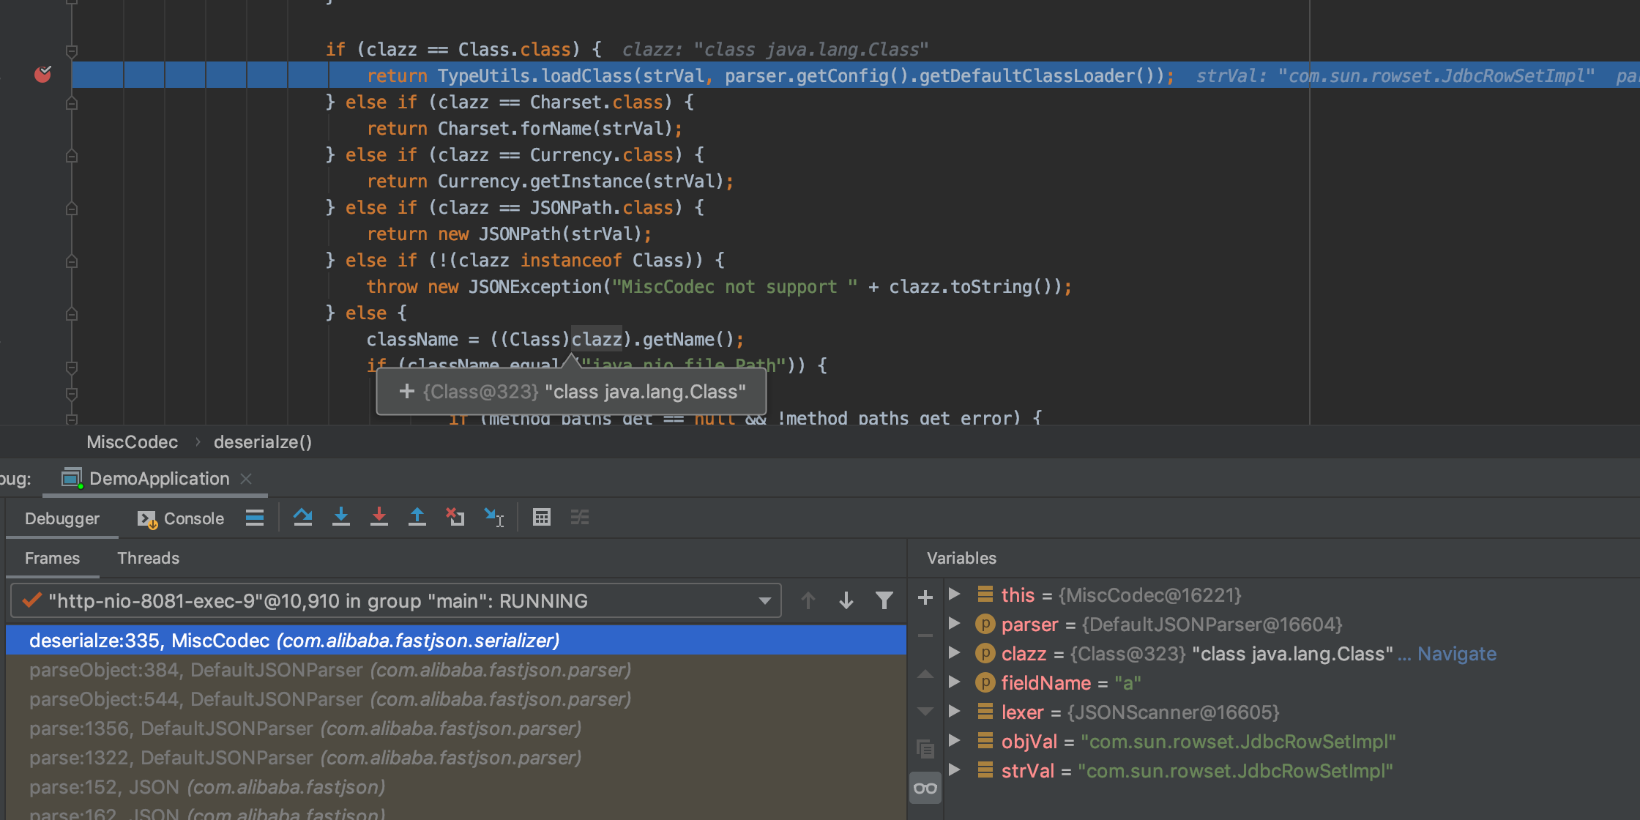This screenshot has height=820, width=1640.
Task: Expand the Class@323 tooltip value
Action: coord(407,392)
